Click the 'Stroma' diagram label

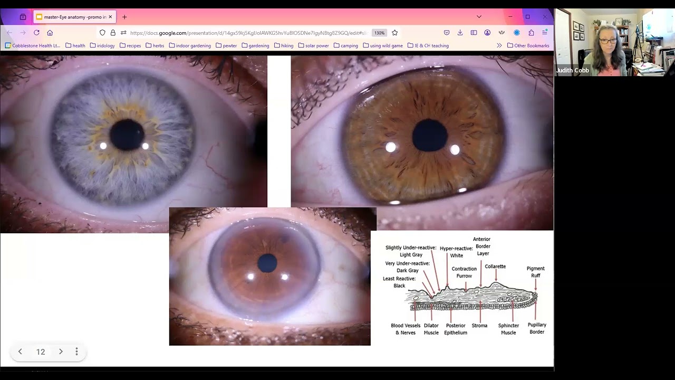coord(479,326)
